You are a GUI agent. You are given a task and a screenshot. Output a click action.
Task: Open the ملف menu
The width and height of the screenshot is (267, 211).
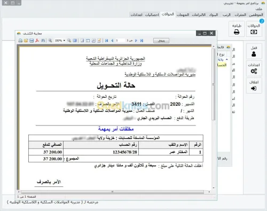pos(259,9)
